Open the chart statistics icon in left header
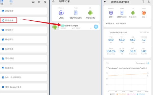Image resolution: width=153 pixels, height=95 pixels. pos(33,2)
